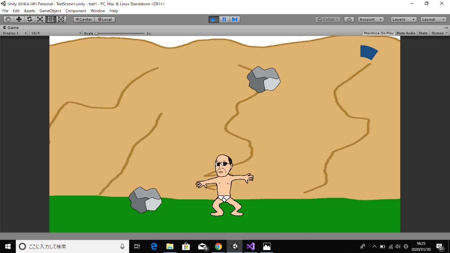The height and width of the screenshot is (253, 450).
Task: Open the Assets menu
Action: (29, 11)
